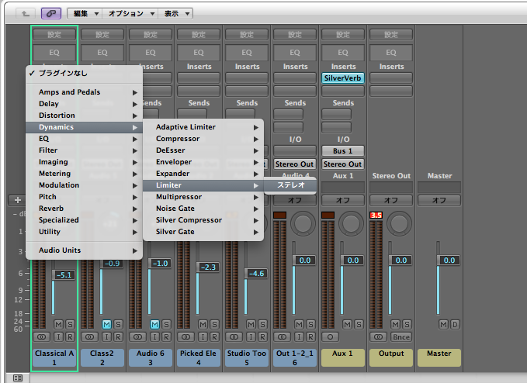Select the Master channel name label
The height and width of the screenshot is (383, 527).
point(439,358)
